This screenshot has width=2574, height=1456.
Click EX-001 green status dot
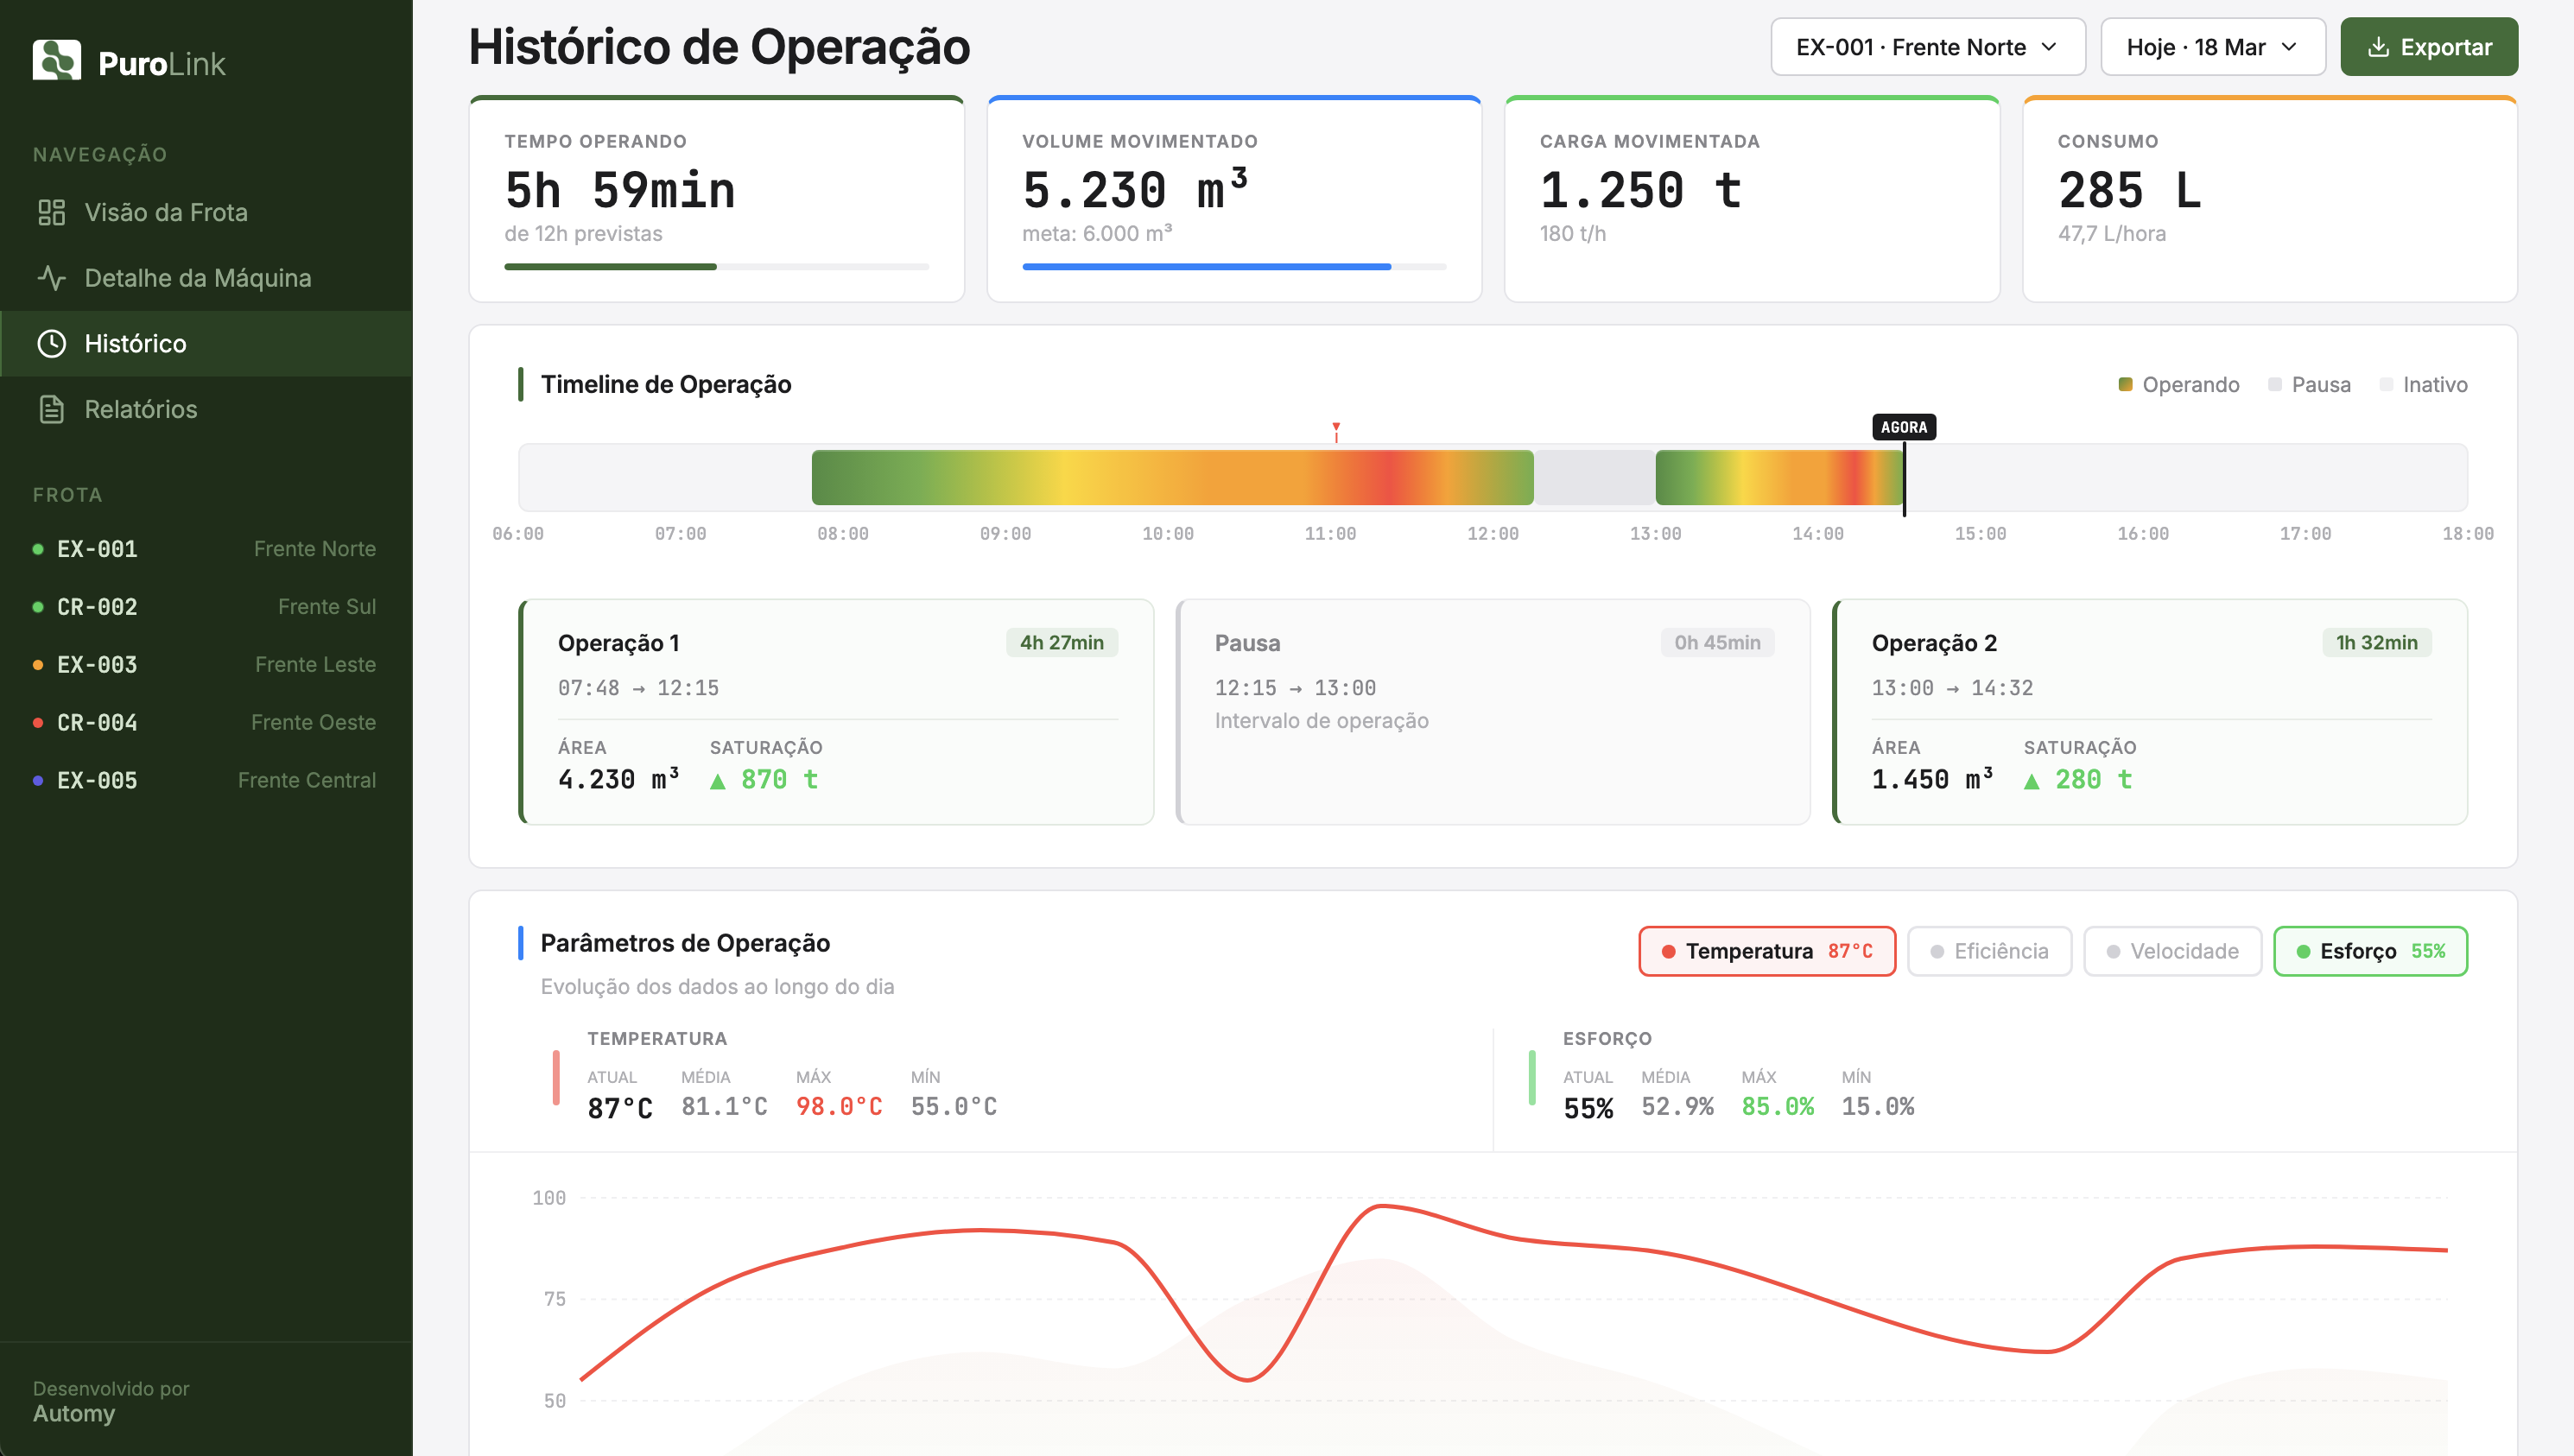38,549
